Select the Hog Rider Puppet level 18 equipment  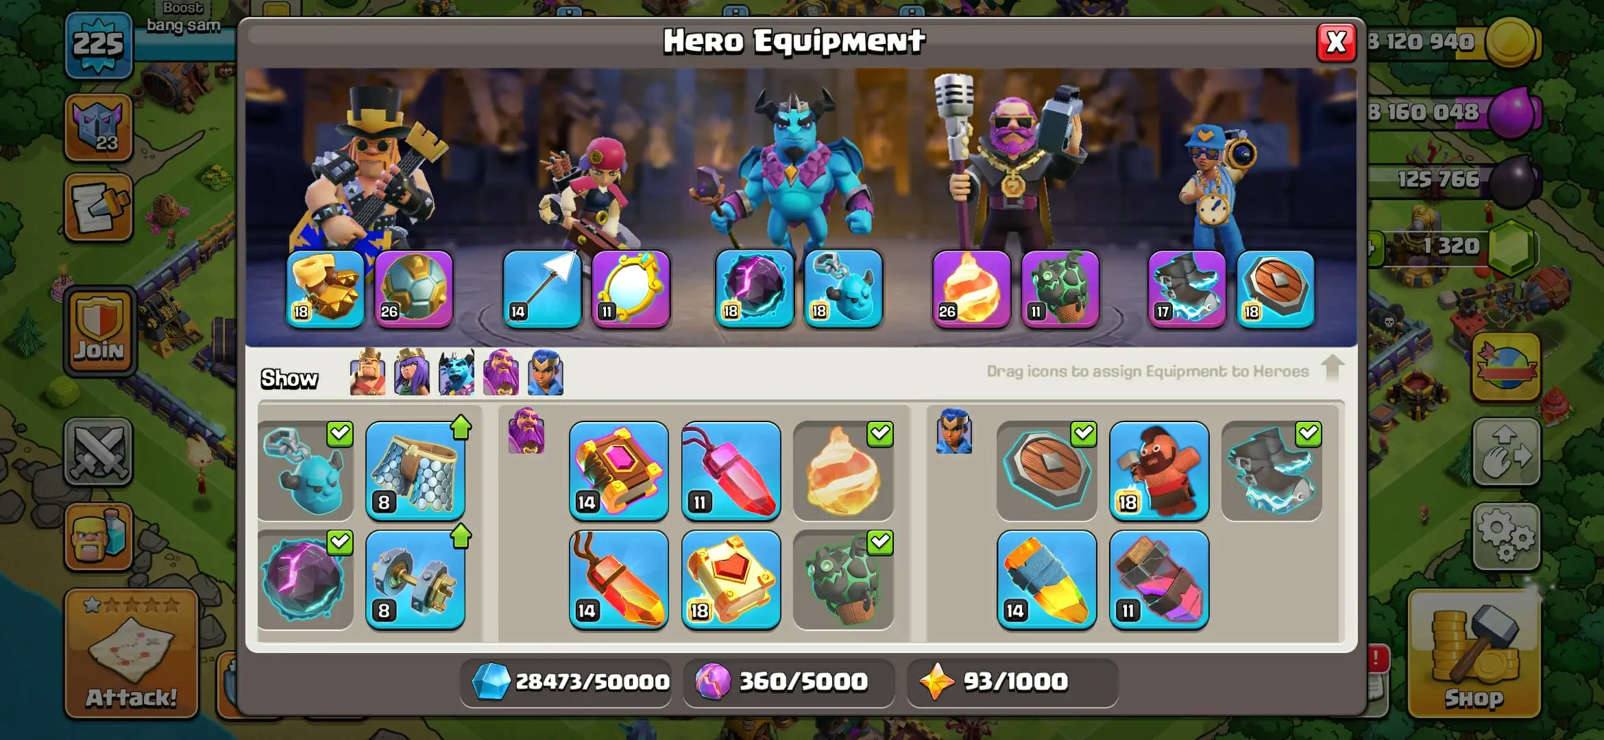1158,471
